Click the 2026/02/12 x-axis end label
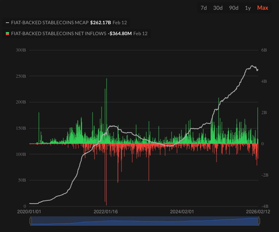279x232 pixels. 258,211
